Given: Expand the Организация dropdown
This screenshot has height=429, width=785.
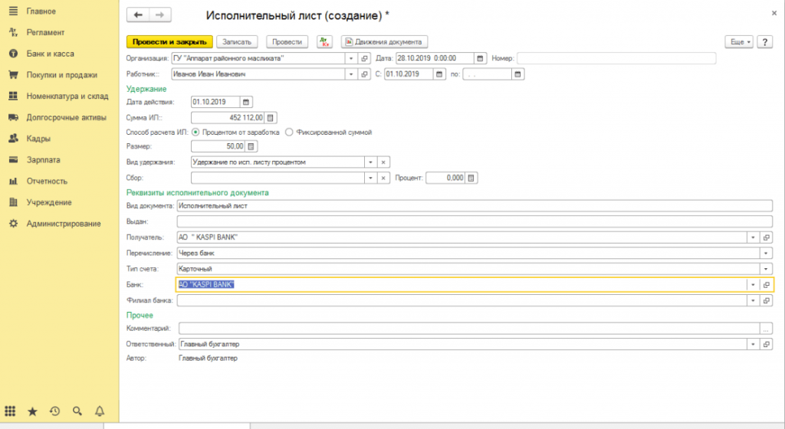Looking at the screenshot, I should [x=352, y=58].
